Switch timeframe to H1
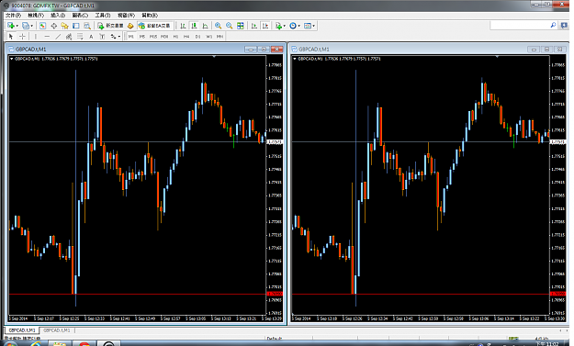Screen dimensions: 574x346 point(175,36)
